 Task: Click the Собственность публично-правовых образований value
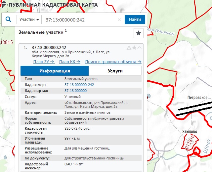(x=94, y=120)
